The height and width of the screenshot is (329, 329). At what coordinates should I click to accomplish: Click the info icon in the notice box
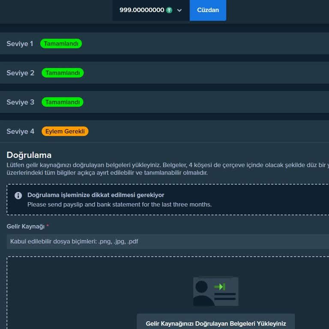tap(18, 195)
